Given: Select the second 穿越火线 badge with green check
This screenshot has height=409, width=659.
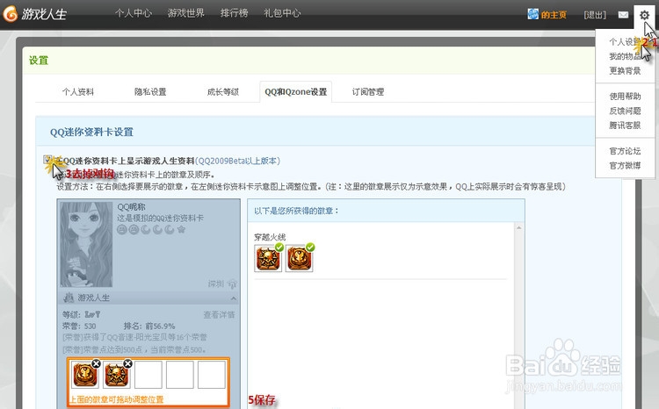Looking at the screenshot, I should click(x=299, y=259).
